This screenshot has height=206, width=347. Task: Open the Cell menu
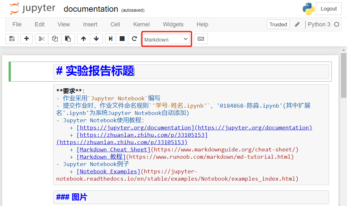point(115,24)
